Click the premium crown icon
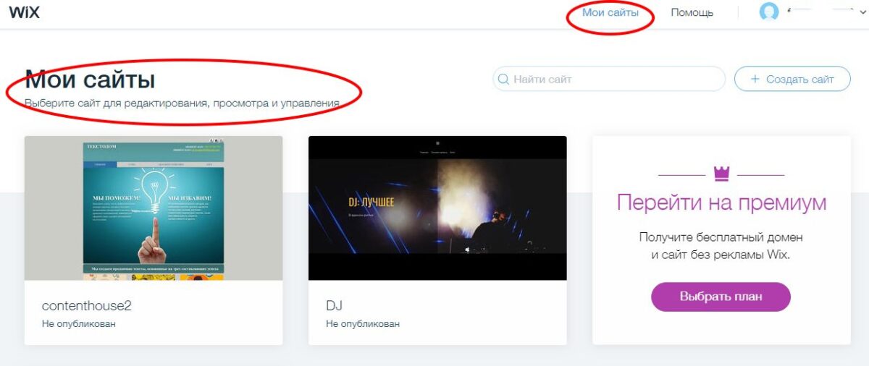This screenshot has width=869, height=366. (x=721, y=174)
